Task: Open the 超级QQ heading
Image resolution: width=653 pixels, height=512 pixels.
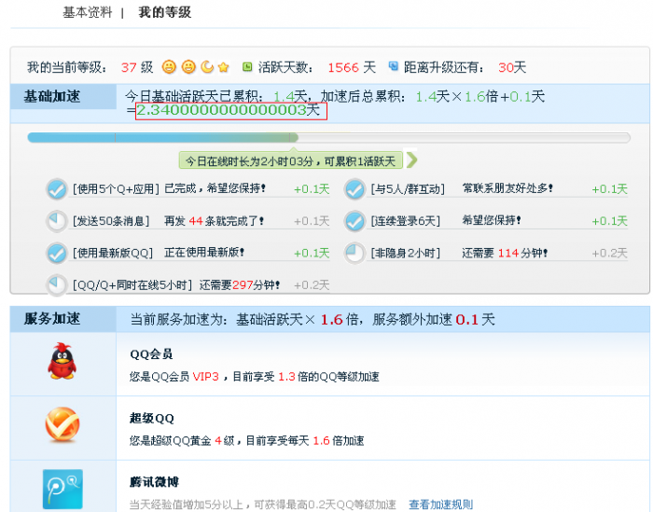Action: coord(151,418)
